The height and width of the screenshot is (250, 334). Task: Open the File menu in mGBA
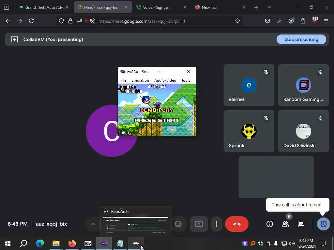(123, 80)
